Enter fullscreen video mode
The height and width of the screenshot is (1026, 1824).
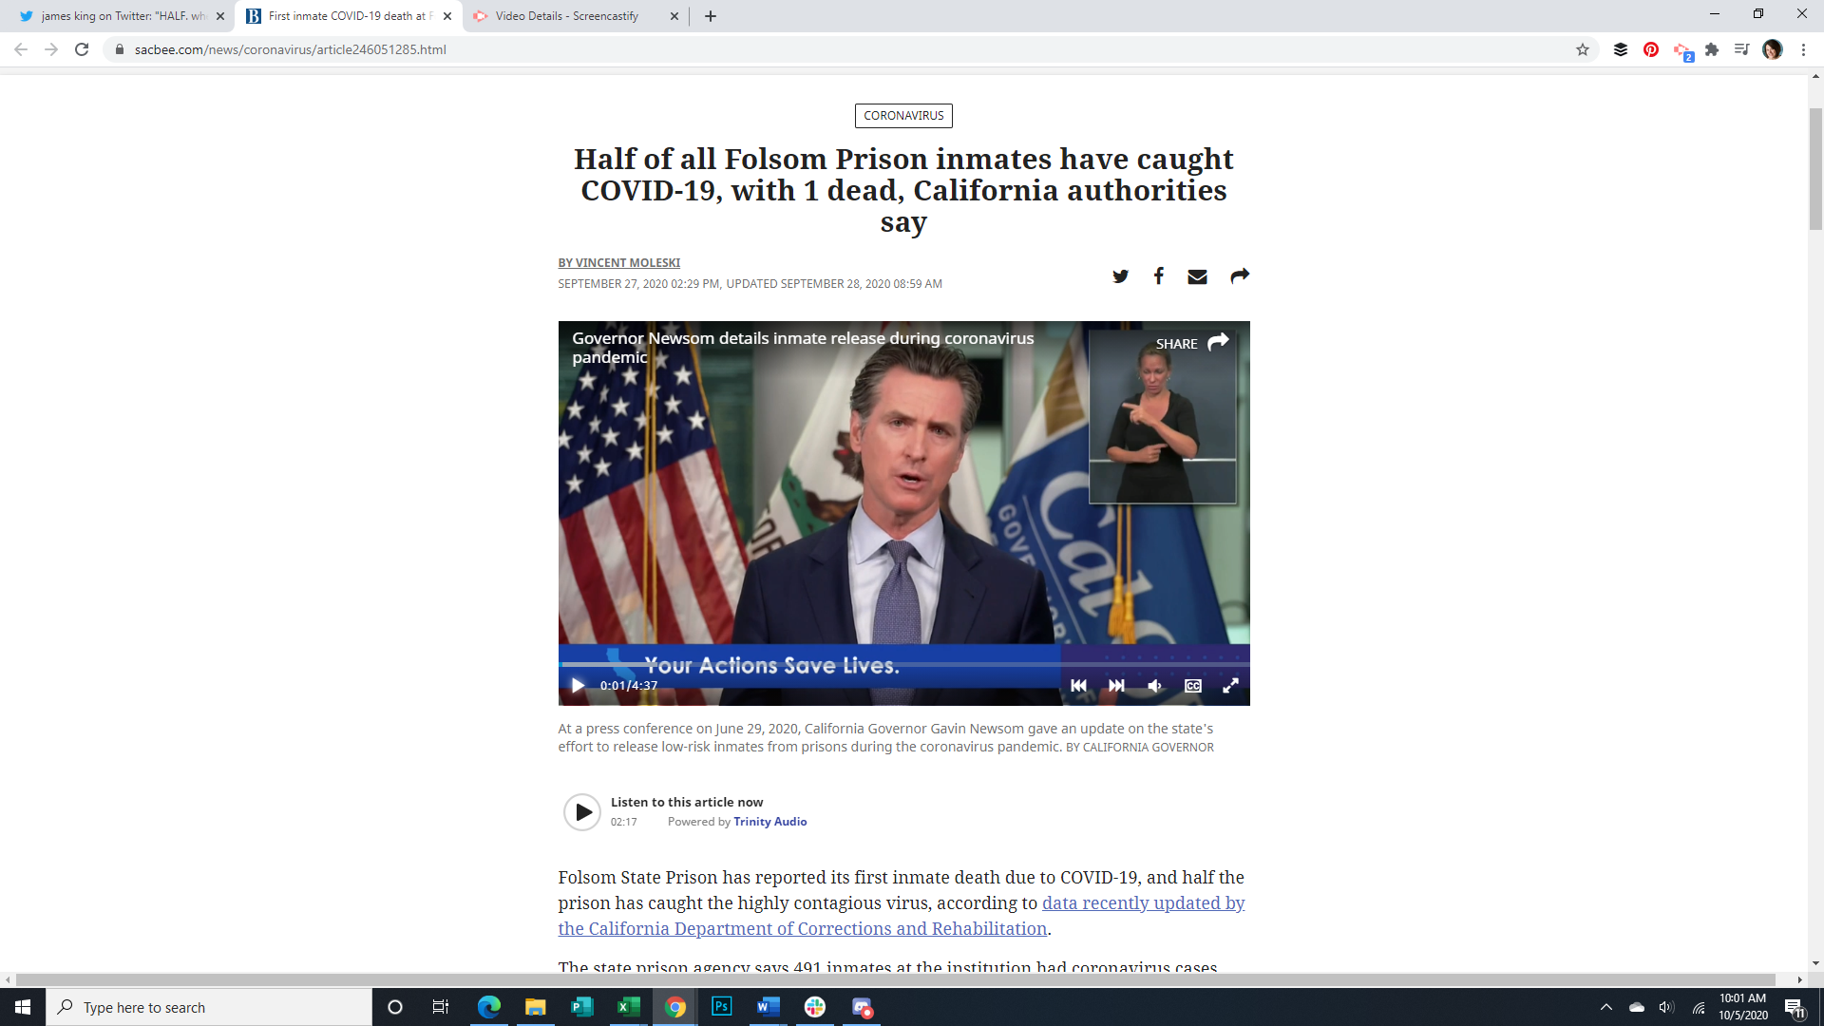tap(1230, 685)
